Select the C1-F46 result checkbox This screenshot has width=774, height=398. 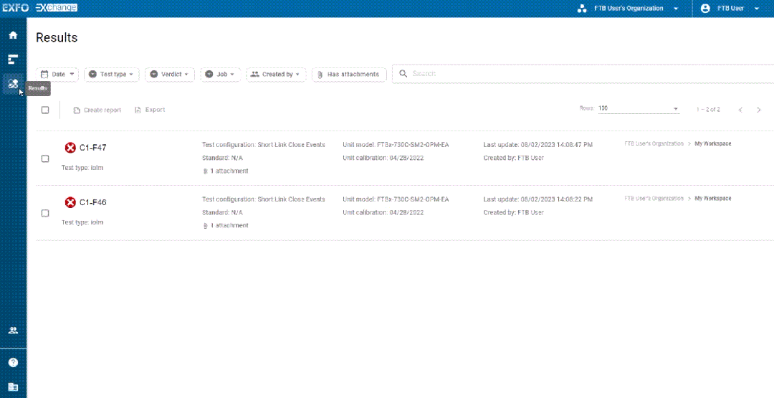click(x=45, y=213)
